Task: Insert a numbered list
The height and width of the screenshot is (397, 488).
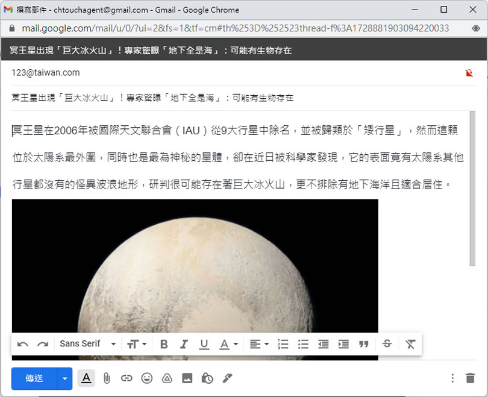Action: point(283,344)
